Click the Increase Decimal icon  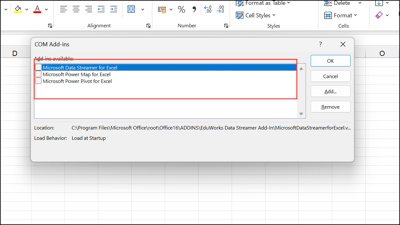tap(208, 10)
